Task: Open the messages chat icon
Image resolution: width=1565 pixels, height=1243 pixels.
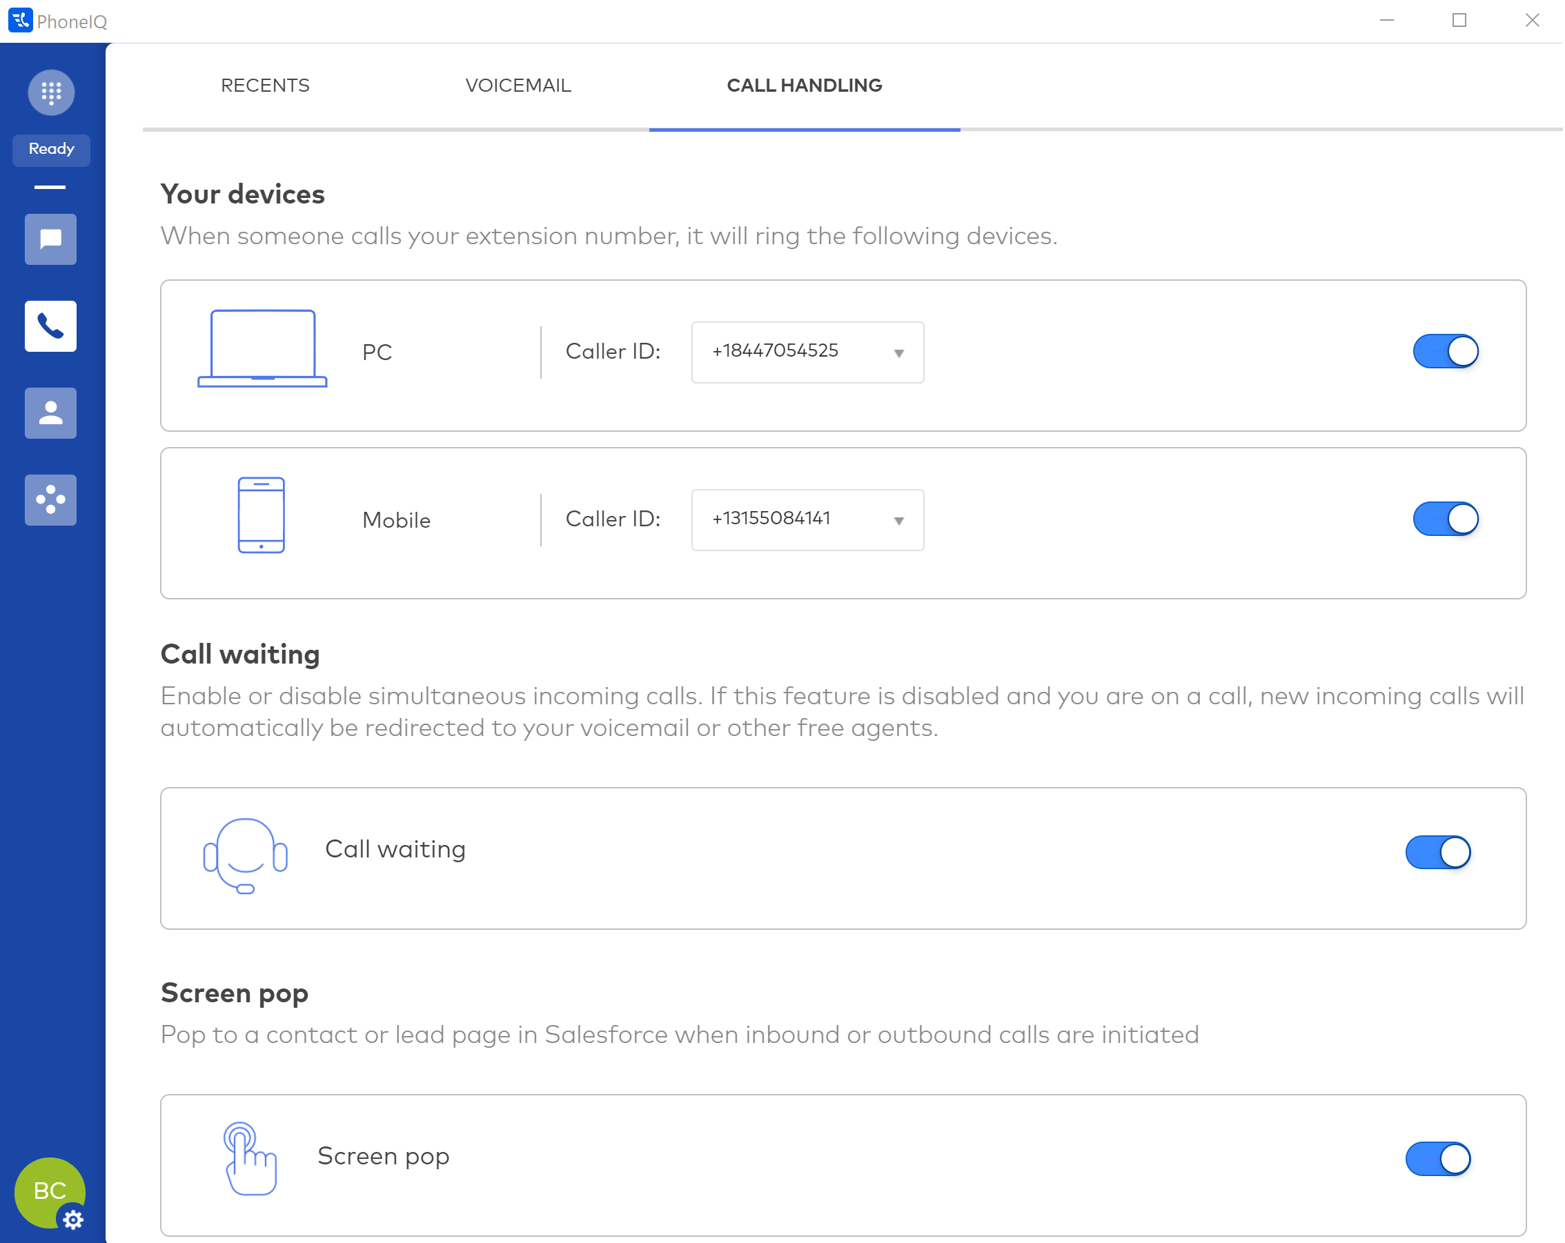Action: point(51,239)
